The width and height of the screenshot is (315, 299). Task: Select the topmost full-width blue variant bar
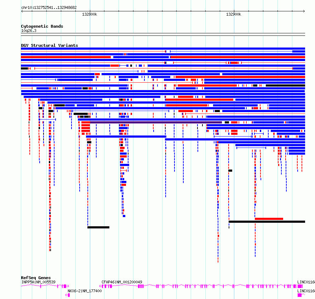tap(163, 49)
